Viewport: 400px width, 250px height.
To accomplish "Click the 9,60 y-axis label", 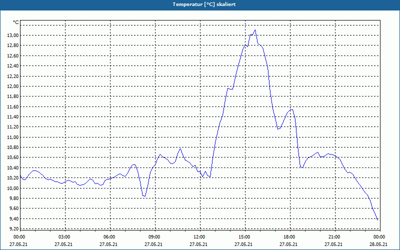I will click(x=14, y=208).
